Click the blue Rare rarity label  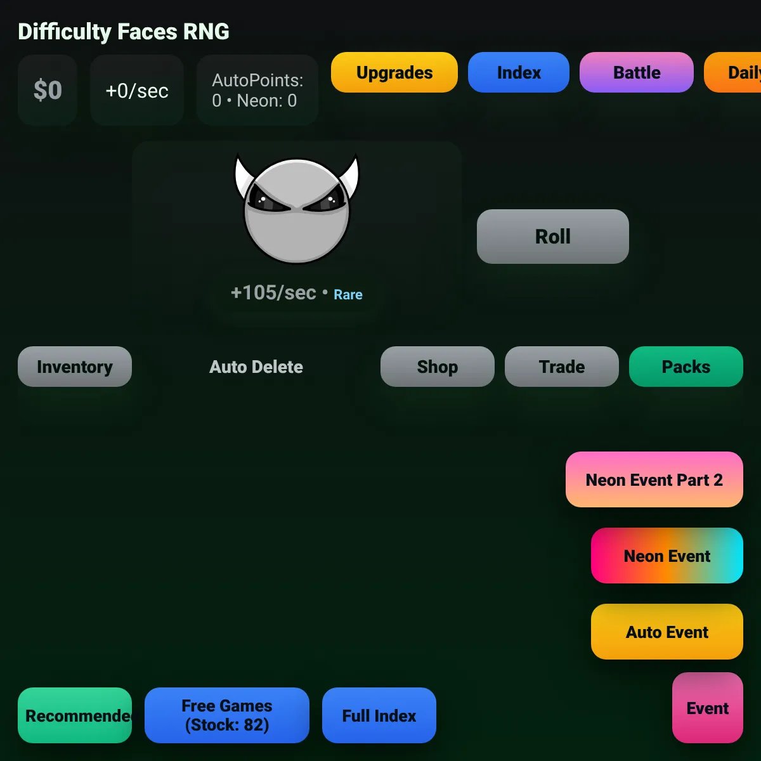pos(348,295)
